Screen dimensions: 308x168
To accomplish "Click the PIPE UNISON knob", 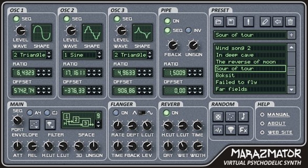I will [194, 45].
